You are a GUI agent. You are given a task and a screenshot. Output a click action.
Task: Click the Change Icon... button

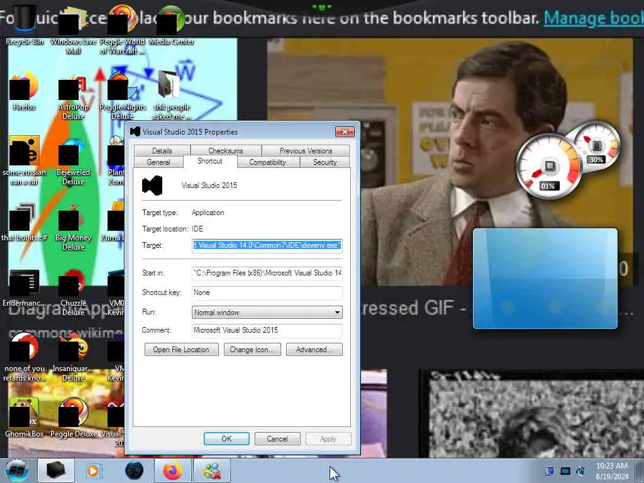pyautogui.click(x=252, y=350)
